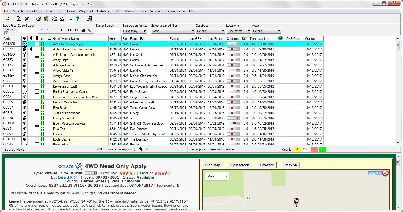Click ghost virtual cache icon for GC1AC0

pos(24,44)
